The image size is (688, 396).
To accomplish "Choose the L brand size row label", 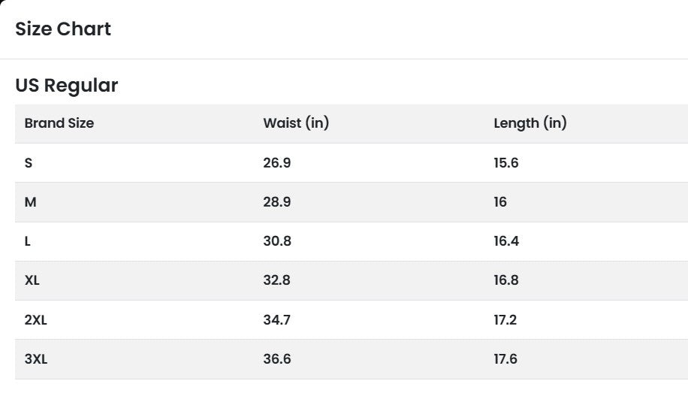I will coord(28,241).
